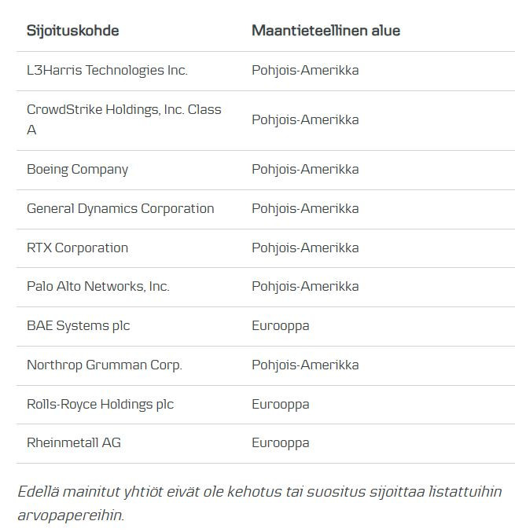This screenshot has width=515, height=532.
Task: Select Pohjois-Amerikka beside Boeing Company
Action: tap(305, 169)
